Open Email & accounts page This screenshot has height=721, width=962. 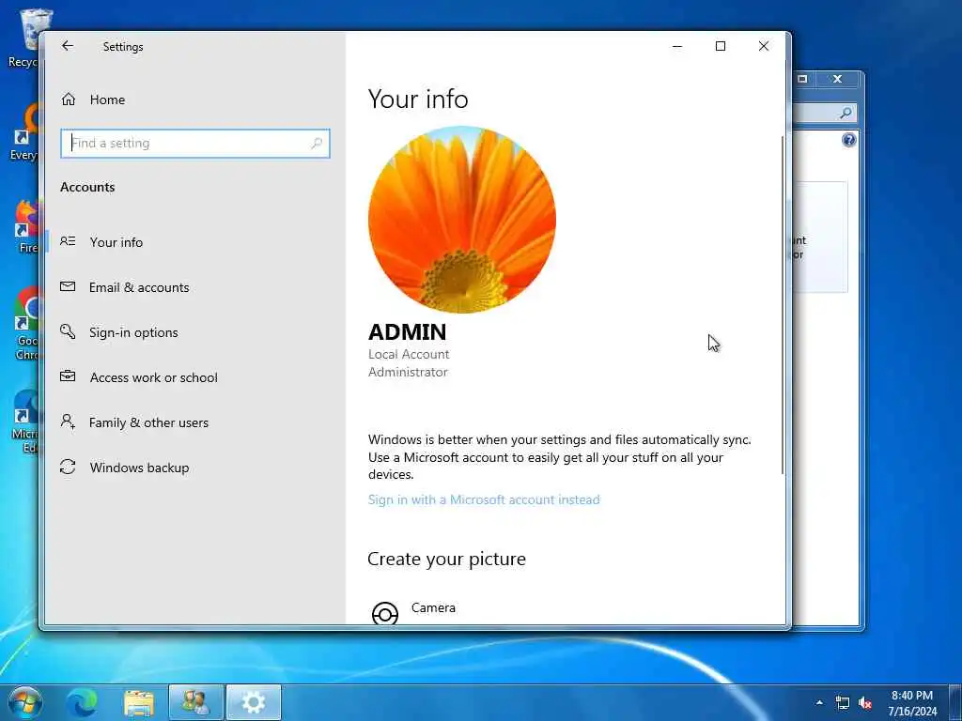139,287
